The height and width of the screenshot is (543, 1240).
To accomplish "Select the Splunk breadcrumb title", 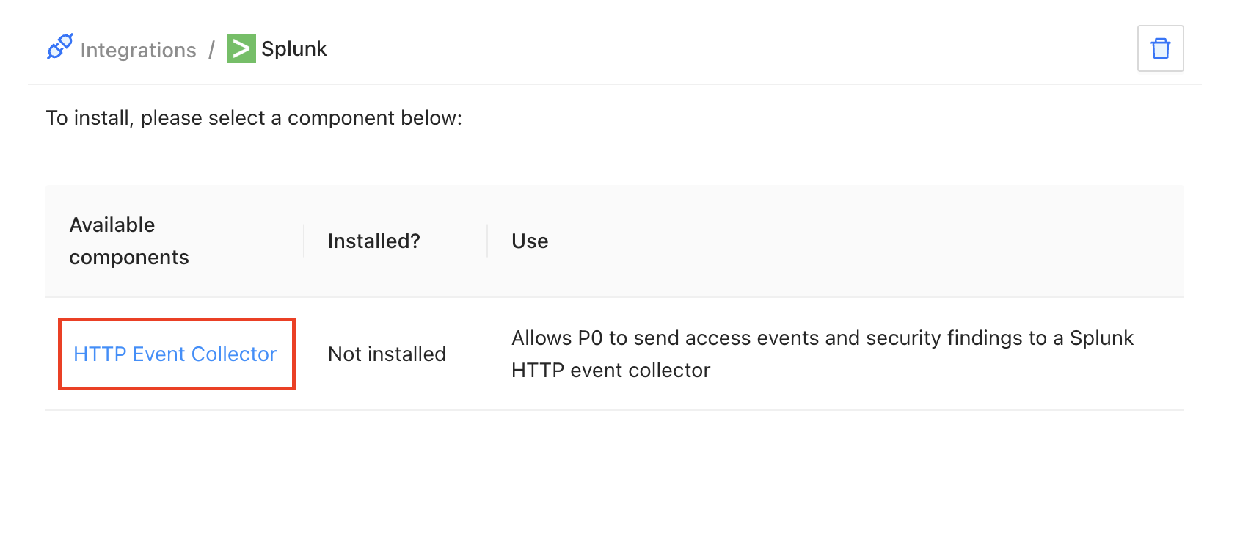I will pyautogui.click(x=293, y=48).
